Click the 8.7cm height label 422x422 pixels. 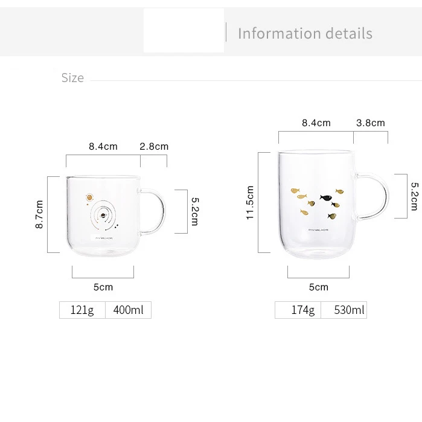click(39, 214)
